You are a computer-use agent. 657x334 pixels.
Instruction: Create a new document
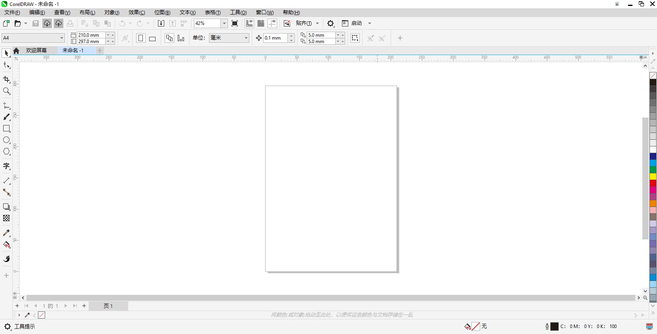tap(6, 23)
